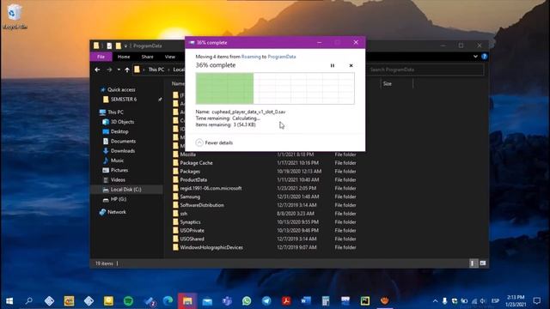550x309 pixels.
Task: Open the Windows Start menu
Action: tap(9, 300)
